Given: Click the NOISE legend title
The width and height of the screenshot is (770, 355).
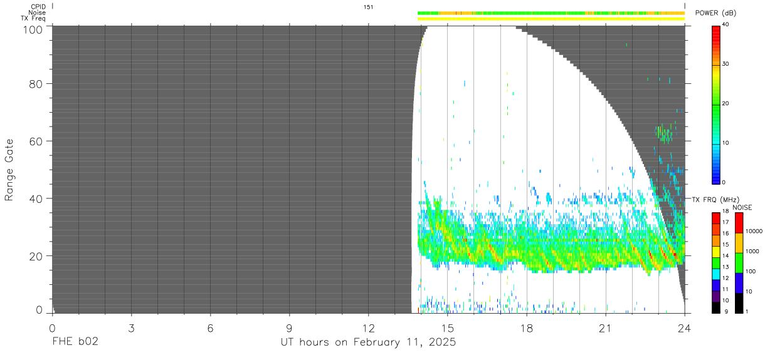Looking at the screenshot, I should tap(742, 207).
